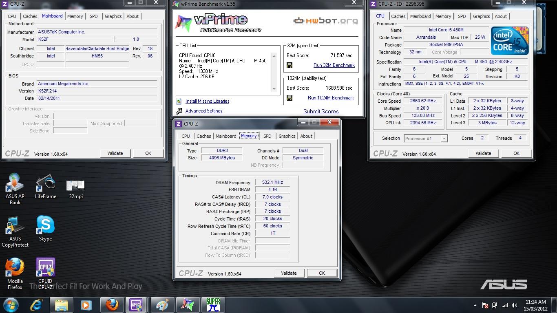Click the Code Name Arrandale field
557x313 pixels.
coord(426,37)
